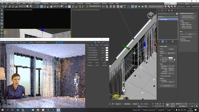Uncheck Environment in the LightMix list
Screen dimensions: 199x112
click(87, 48)
